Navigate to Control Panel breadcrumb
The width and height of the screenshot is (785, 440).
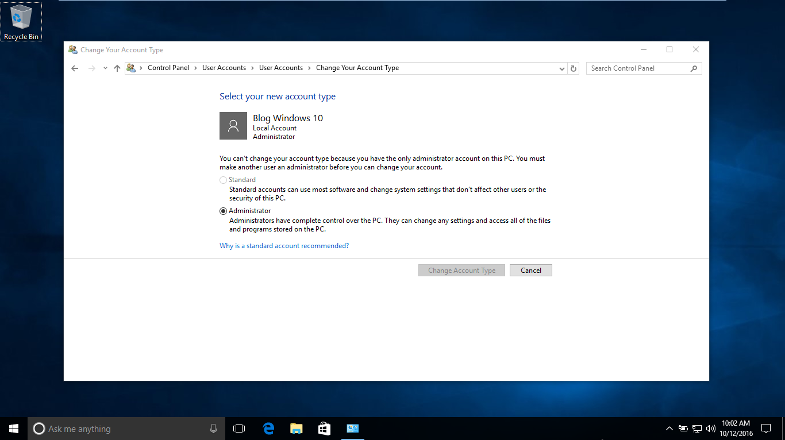[168, 68]
